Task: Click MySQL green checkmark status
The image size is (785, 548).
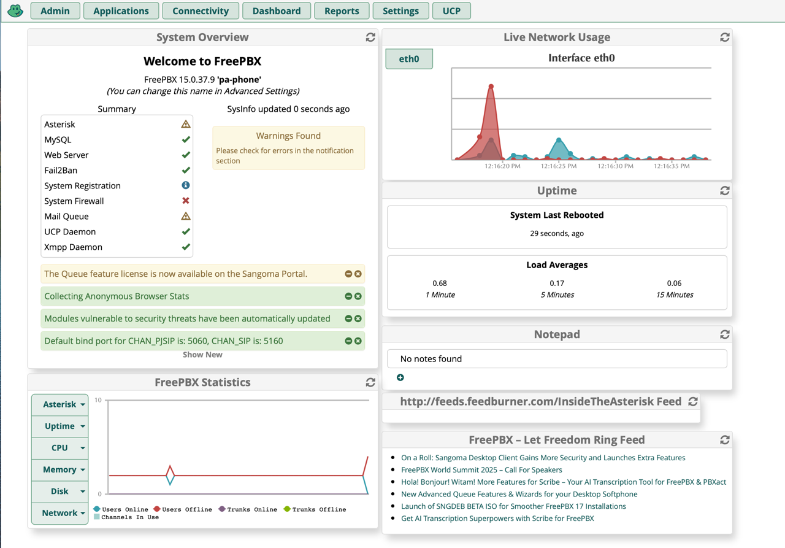Action: click(x=186, y=139)
